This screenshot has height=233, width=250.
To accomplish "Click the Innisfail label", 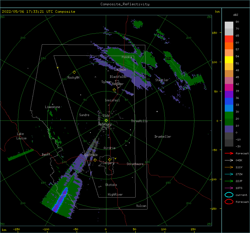I will (x=112, y=100).
